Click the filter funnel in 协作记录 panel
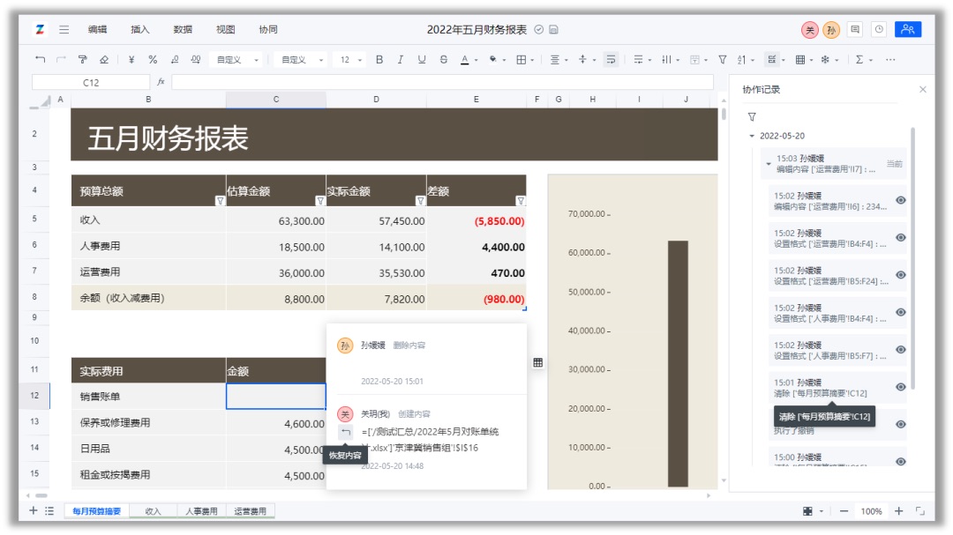The width and height of the screenshot is (953, 535). point(752,116)
